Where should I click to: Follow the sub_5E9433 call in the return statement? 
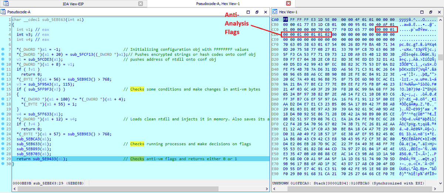[x=44, y=159]
